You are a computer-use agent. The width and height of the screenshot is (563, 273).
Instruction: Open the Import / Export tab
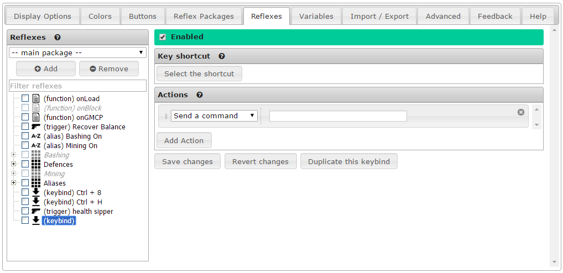coord(379,17)
